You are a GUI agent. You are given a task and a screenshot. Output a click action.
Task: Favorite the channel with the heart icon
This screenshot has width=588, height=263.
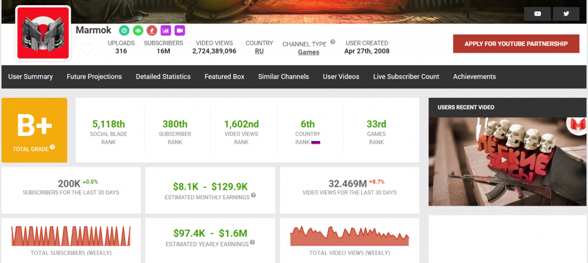pyautogui.click(x=87, y=49)
